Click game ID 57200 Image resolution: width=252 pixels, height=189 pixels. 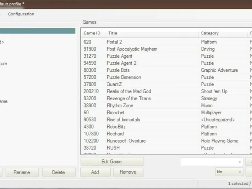tap(90, 77)
